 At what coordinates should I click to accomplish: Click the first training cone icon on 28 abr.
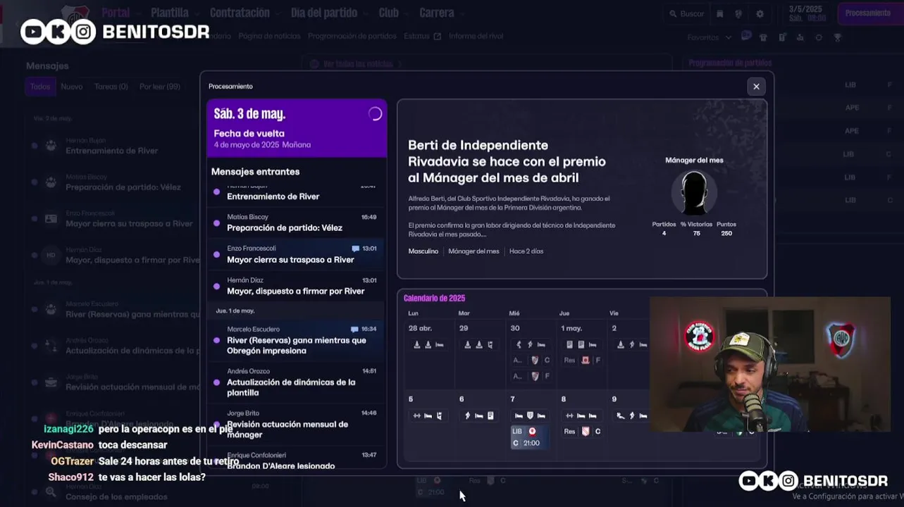416,345
